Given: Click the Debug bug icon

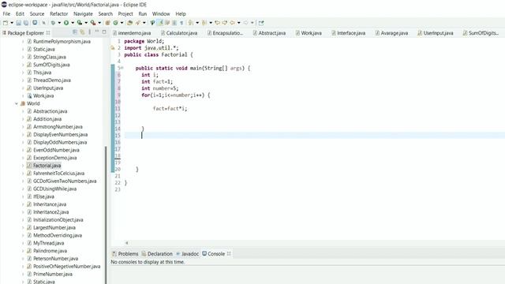Looking at the screenshot, I should coord(53,23).
